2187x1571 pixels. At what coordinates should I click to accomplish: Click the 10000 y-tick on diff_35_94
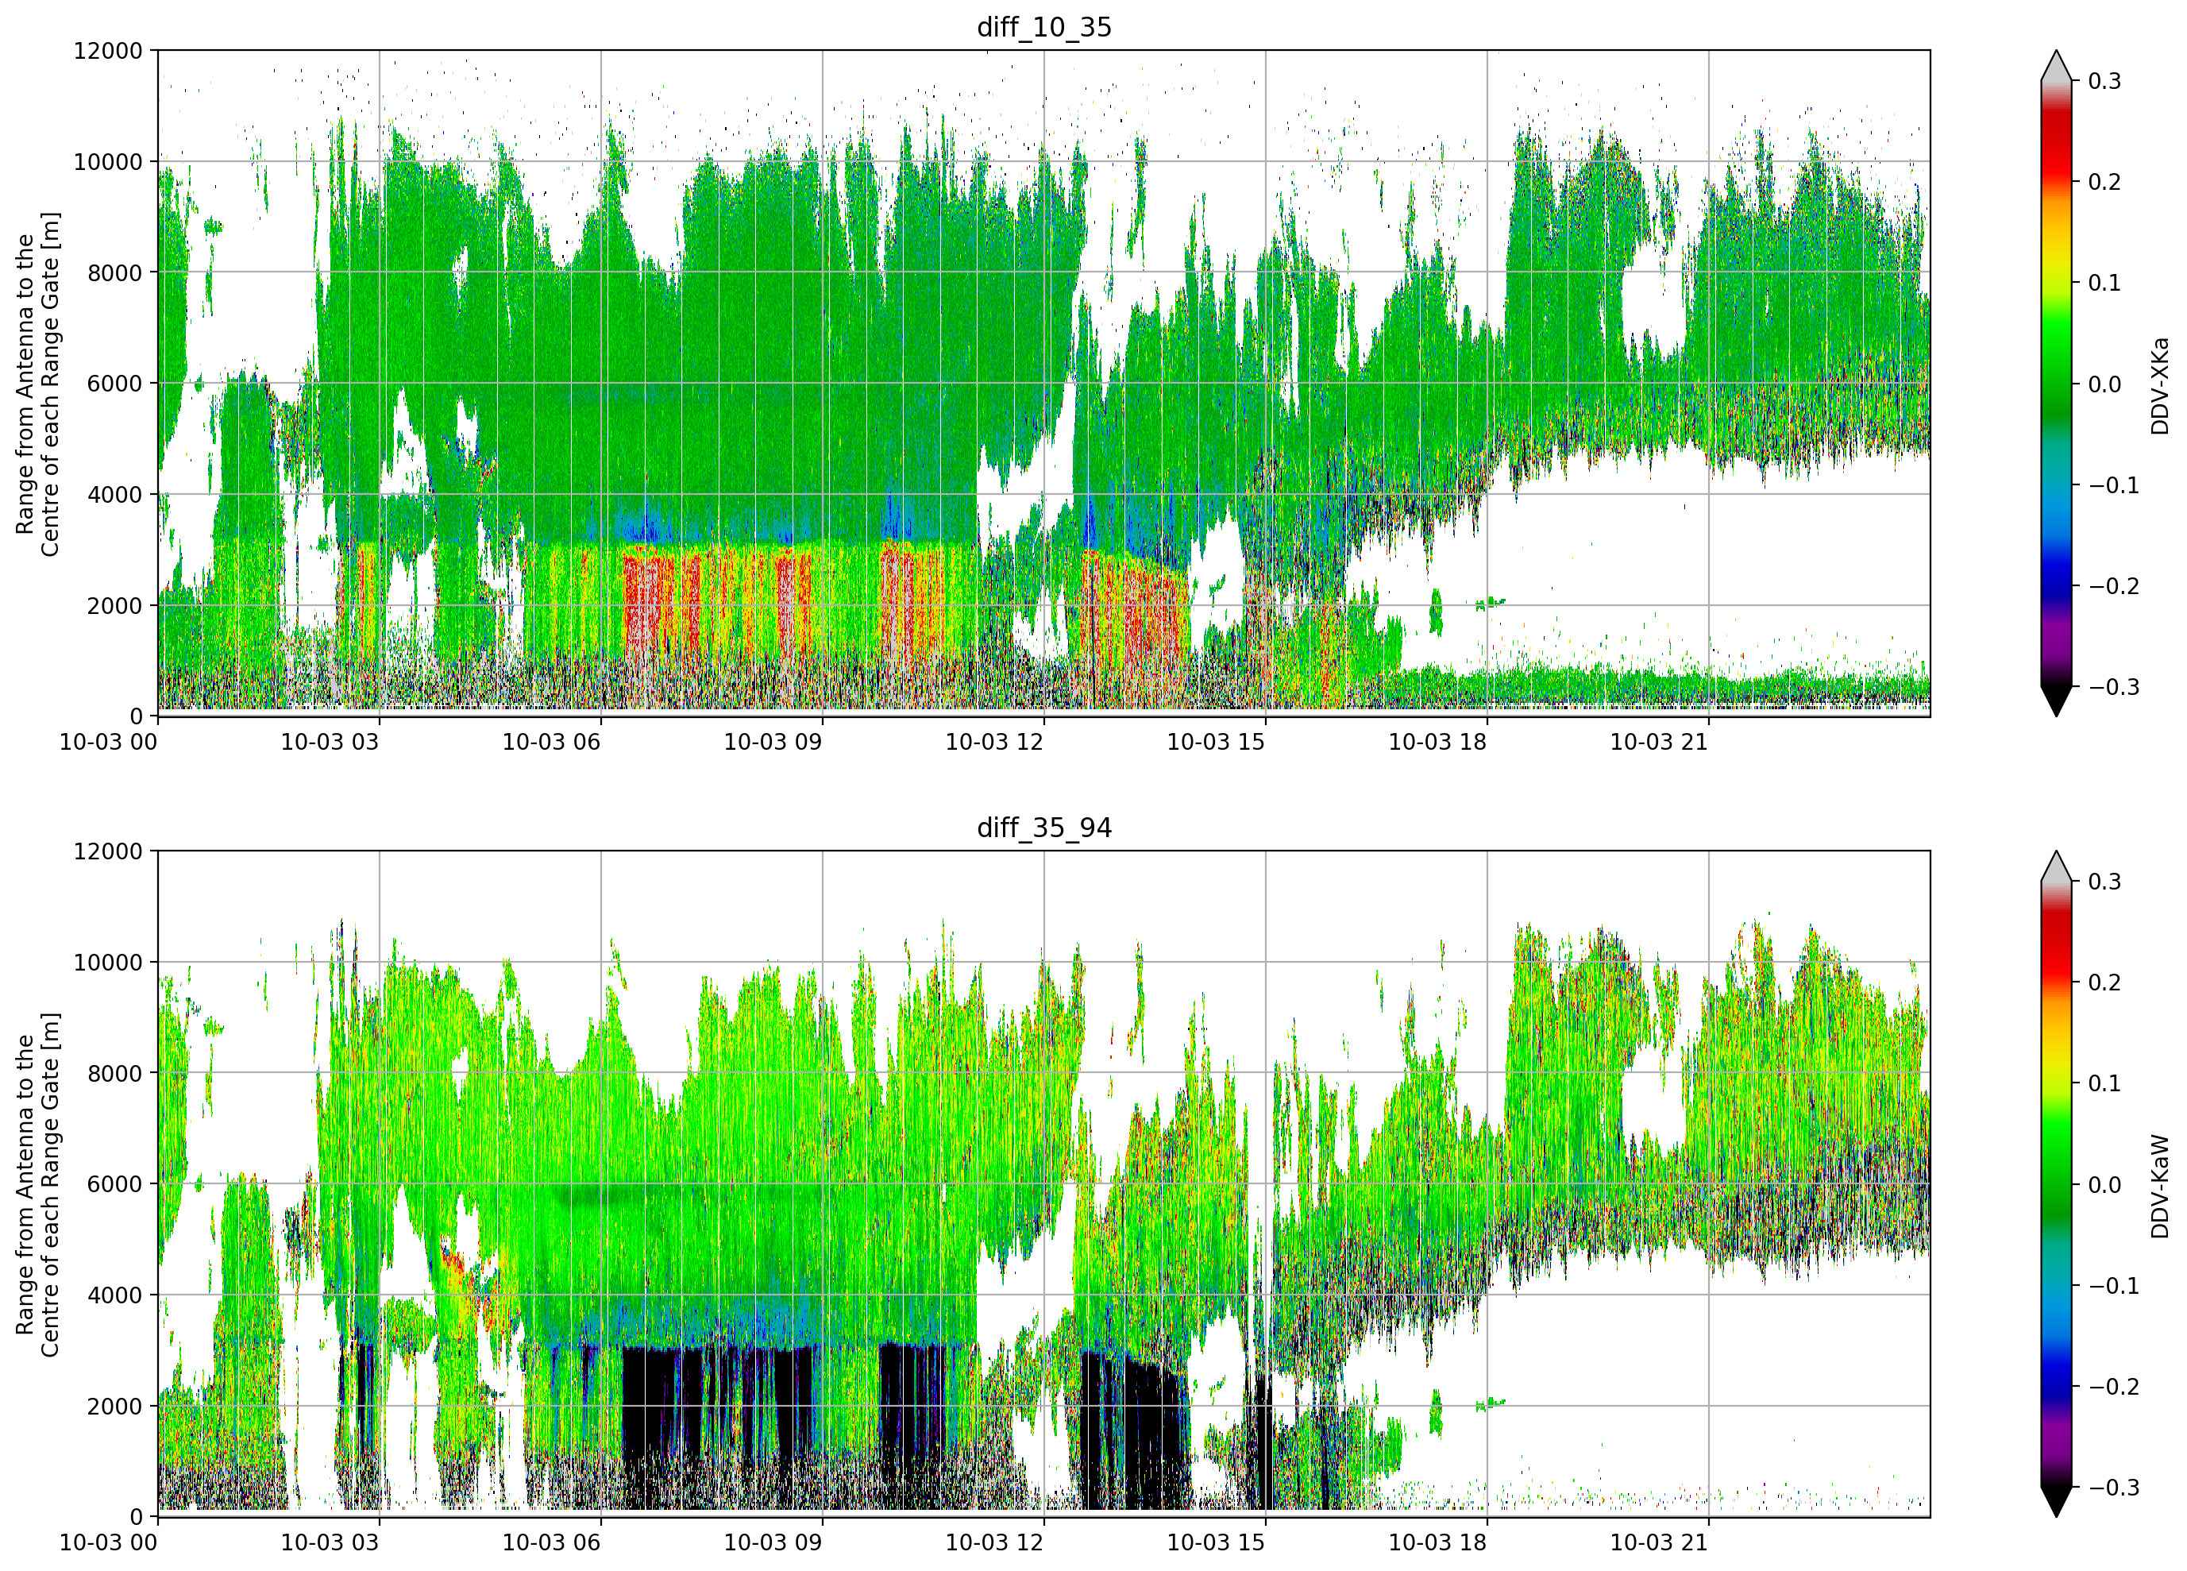tap(108, 963)
